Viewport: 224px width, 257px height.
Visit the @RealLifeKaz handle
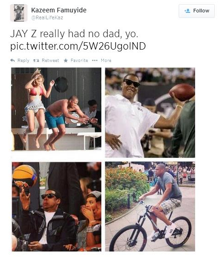coord(47,17)
